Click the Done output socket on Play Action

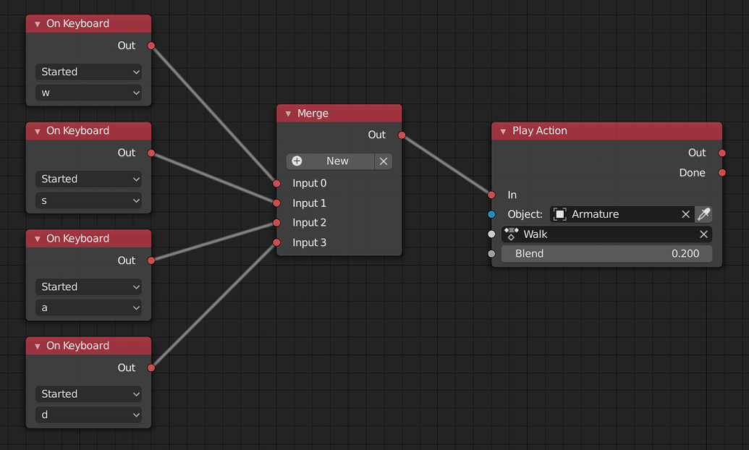(722, 173)
